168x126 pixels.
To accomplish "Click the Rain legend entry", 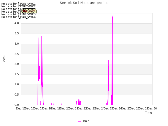I will [x=83, y=121].
